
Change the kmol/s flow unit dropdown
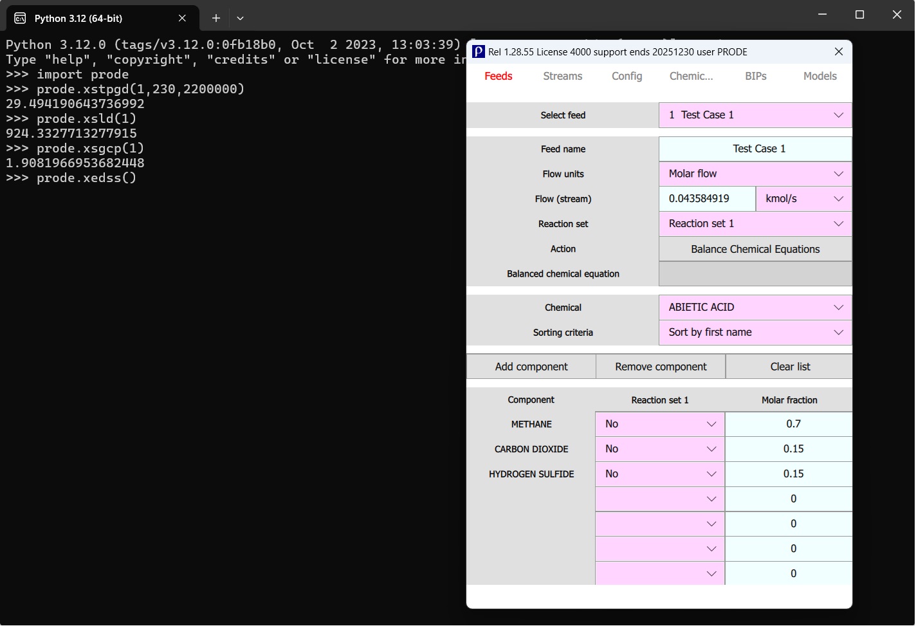(803, 199)
